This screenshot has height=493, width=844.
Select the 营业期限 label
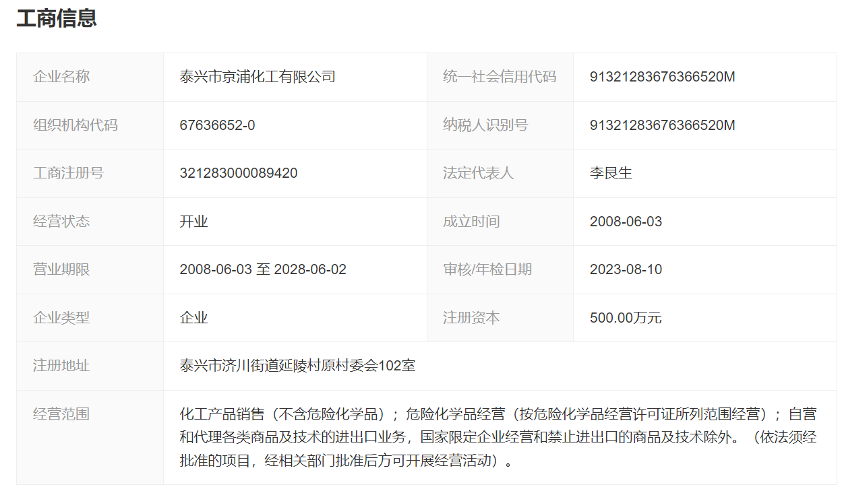click(61, 269)
